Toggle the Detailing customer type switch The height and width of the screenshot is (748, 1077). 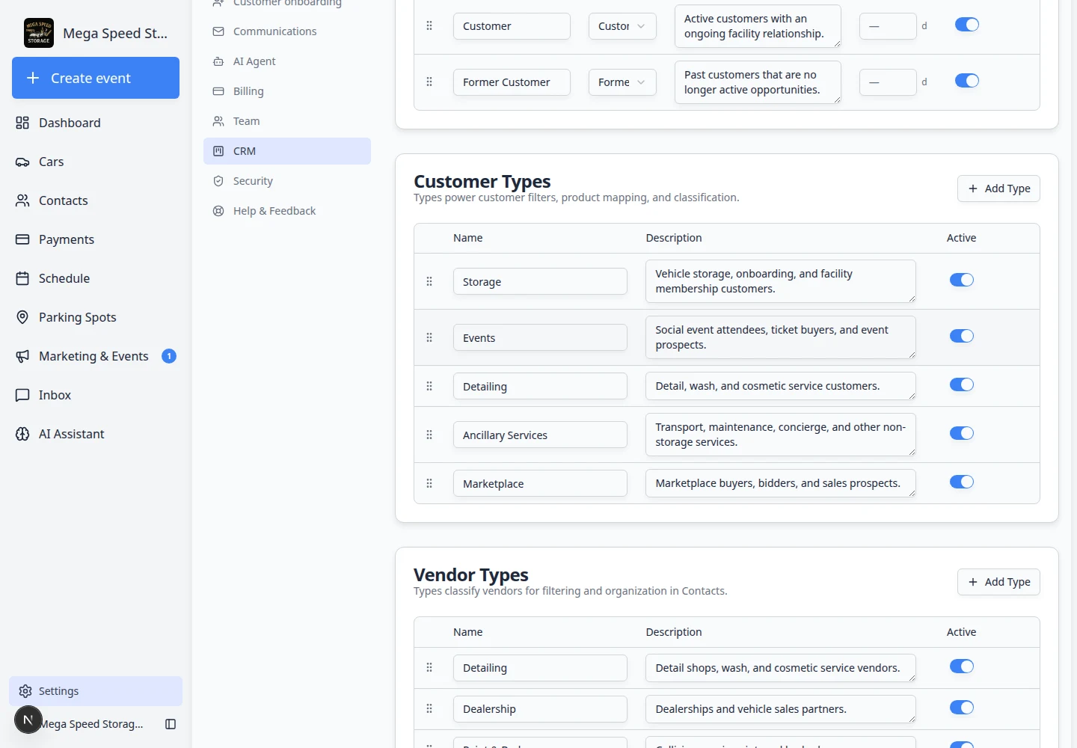[962, 384]
